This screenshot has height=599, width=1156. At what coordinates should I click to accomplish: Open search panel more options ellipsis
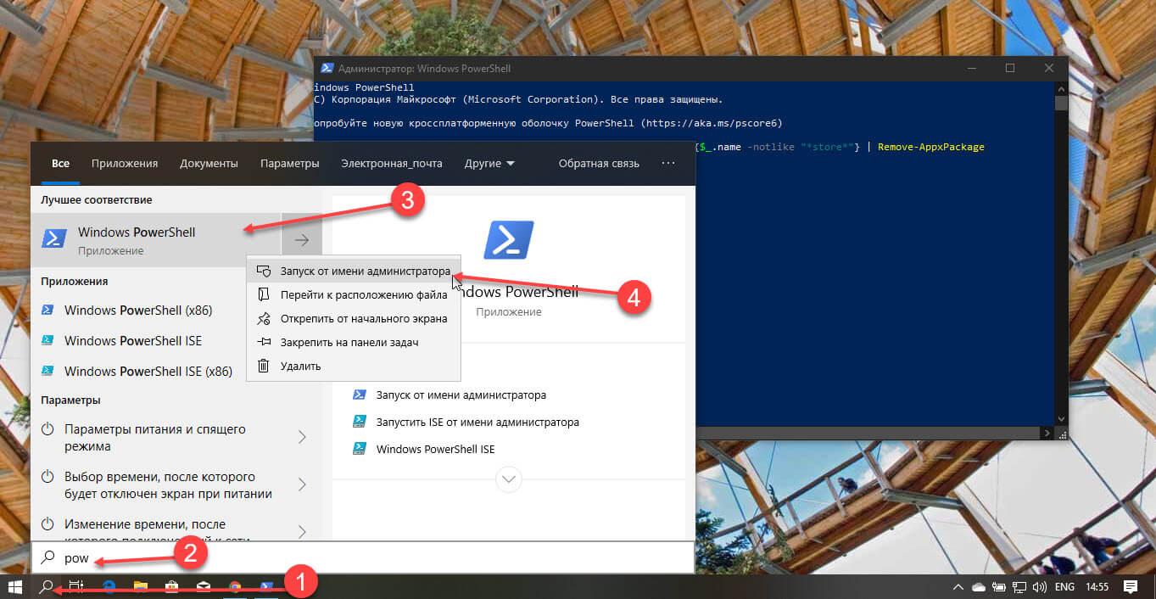coord(668,164)
